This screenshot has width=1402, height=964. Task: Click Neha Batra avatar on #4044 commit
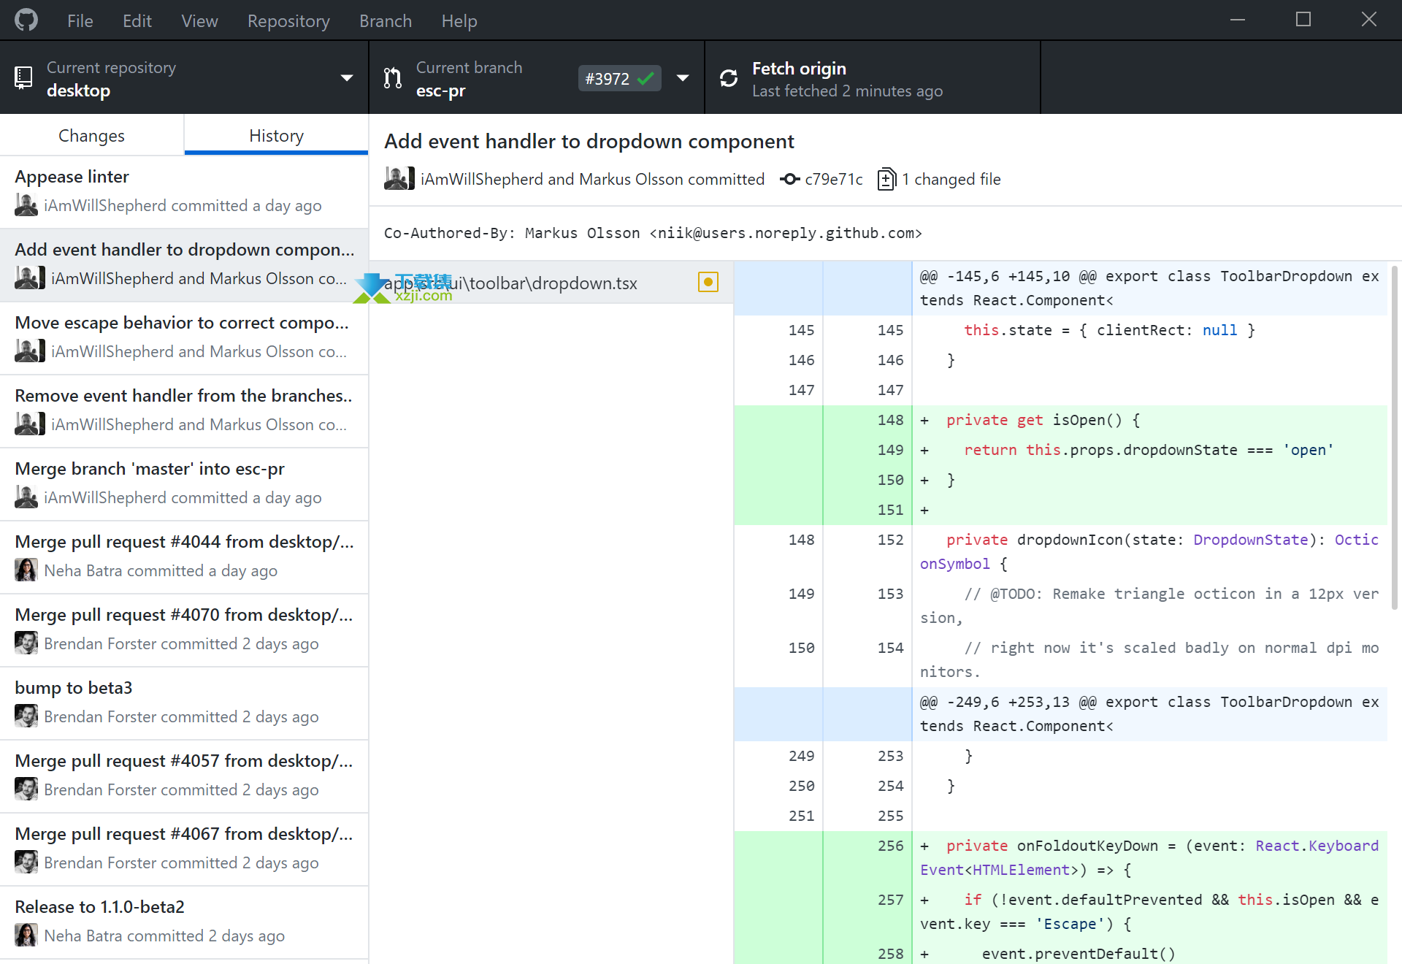tap(26, 570)
